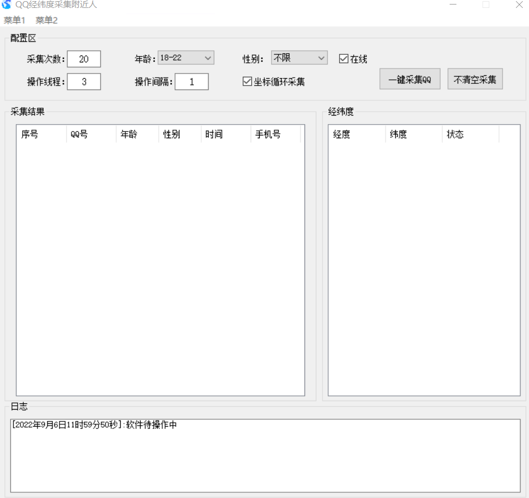Expand the 性别 dropdown showing 不限

coord(299,58)
